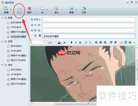Select 英文HTML邮件 under the 回复 group
The width and height of the screenshot is (138, 106).
[x=18, y=60]
